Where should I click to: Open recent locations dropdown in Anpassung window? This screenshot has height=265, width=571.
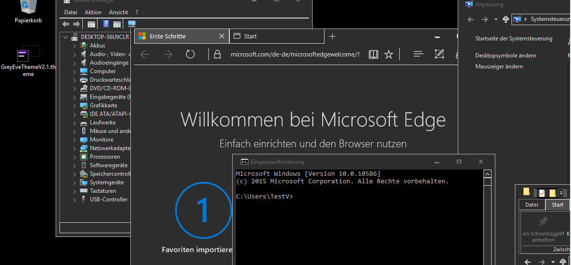click(x=496, y=19)
